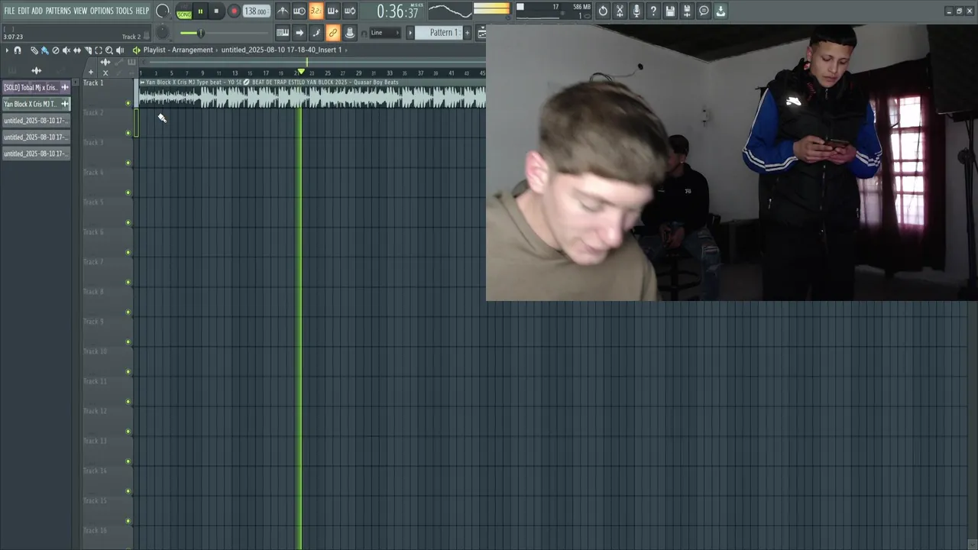Click the download content library icon

(x=721, y=11)
